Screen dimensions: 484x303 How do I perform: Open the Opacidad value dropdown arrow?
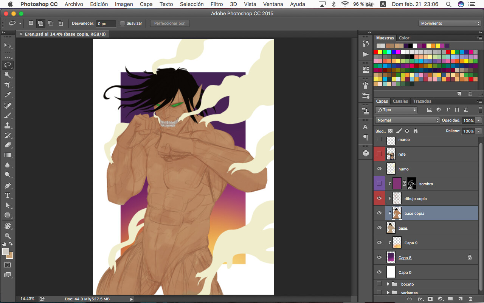[x=479, y=120]
